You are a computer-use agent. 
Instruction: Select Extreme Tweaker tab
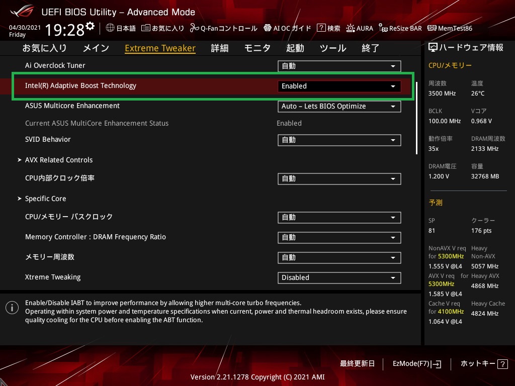point(160,48)
